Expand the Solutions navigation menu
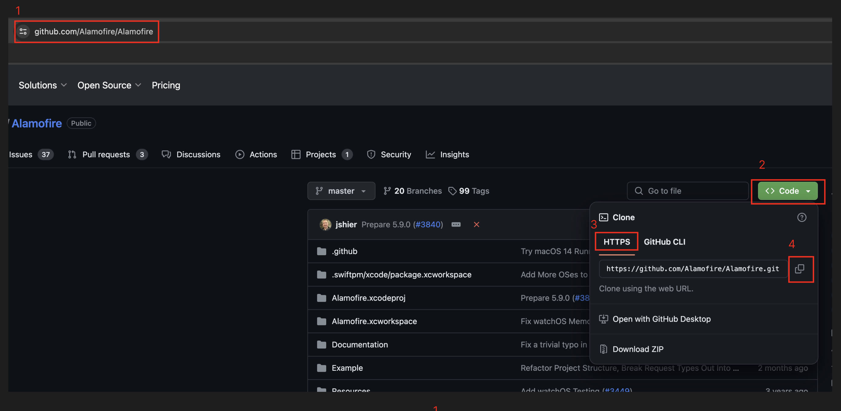This screenshot has width=841, height=411. 42,85
